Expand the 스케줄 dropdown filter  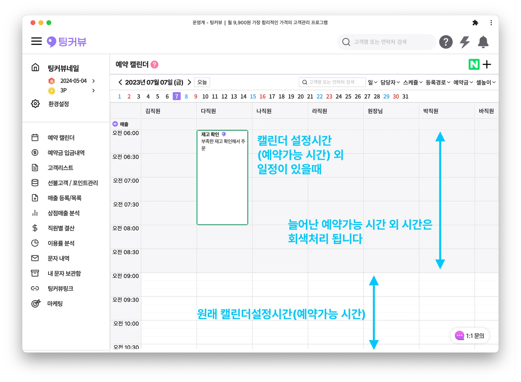[x=413, y=82]
